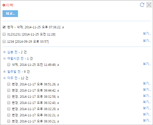View the 삭제 오전 11:49.49 entry
The width and height of the screenshot is (153, 125).
(147, 64)
